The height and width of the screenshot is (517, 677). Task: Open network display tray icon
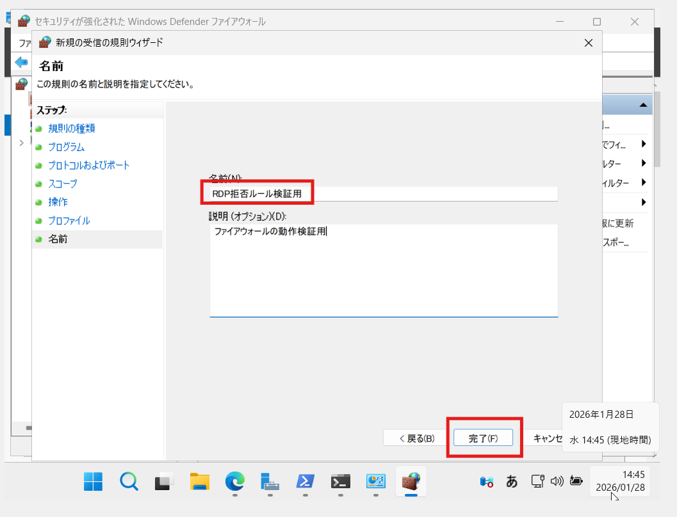click(x=537, y=481)
